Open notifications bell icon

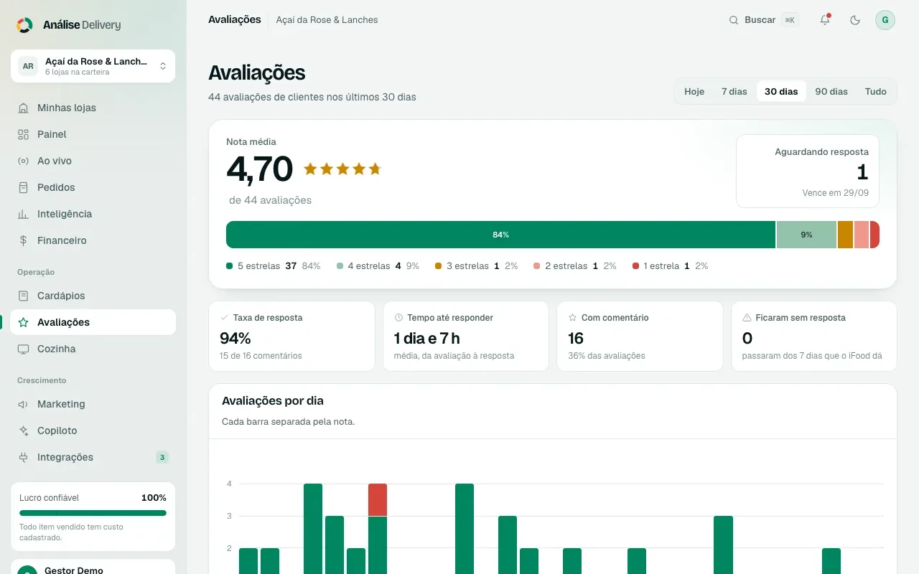(x=825, y=20)
